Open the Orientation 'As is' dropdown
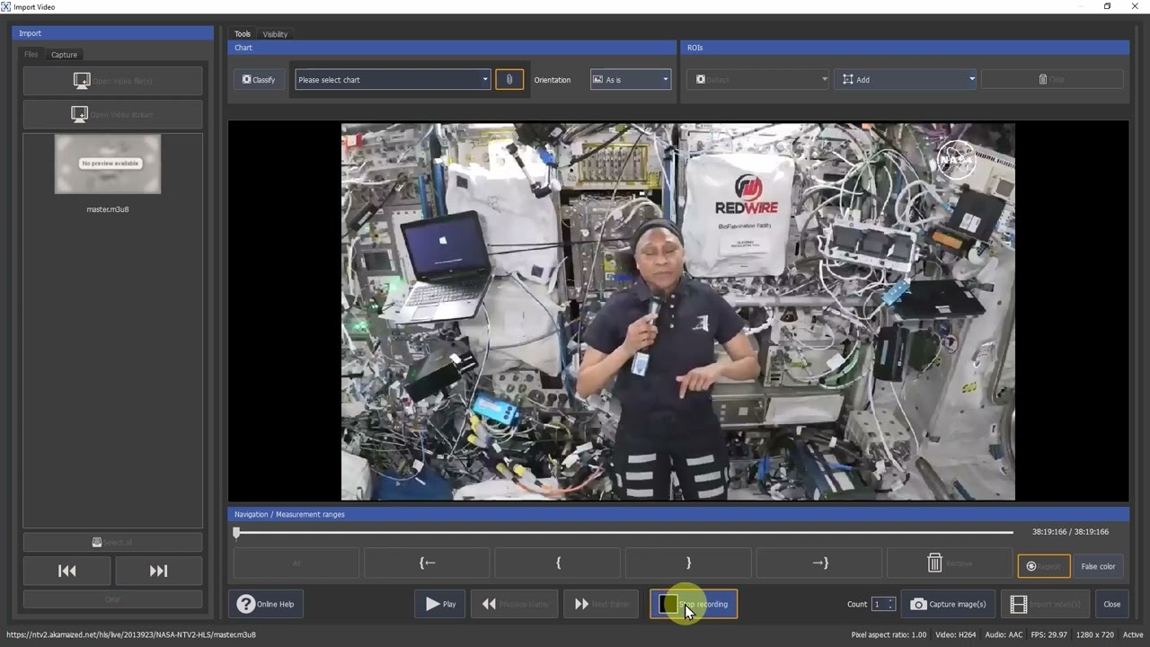 pyautogui.click(x=631, y=80)
